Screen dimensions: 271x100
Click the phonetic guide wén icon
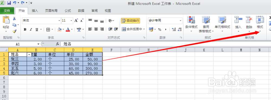coord(79,29)
